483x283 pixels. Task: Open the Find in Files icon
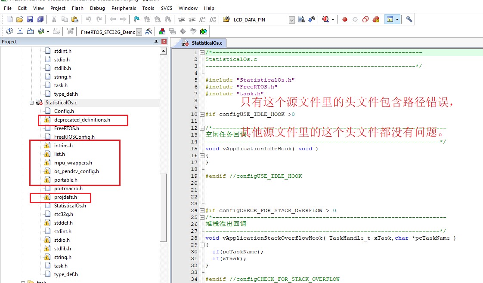(x=226, y=19)
